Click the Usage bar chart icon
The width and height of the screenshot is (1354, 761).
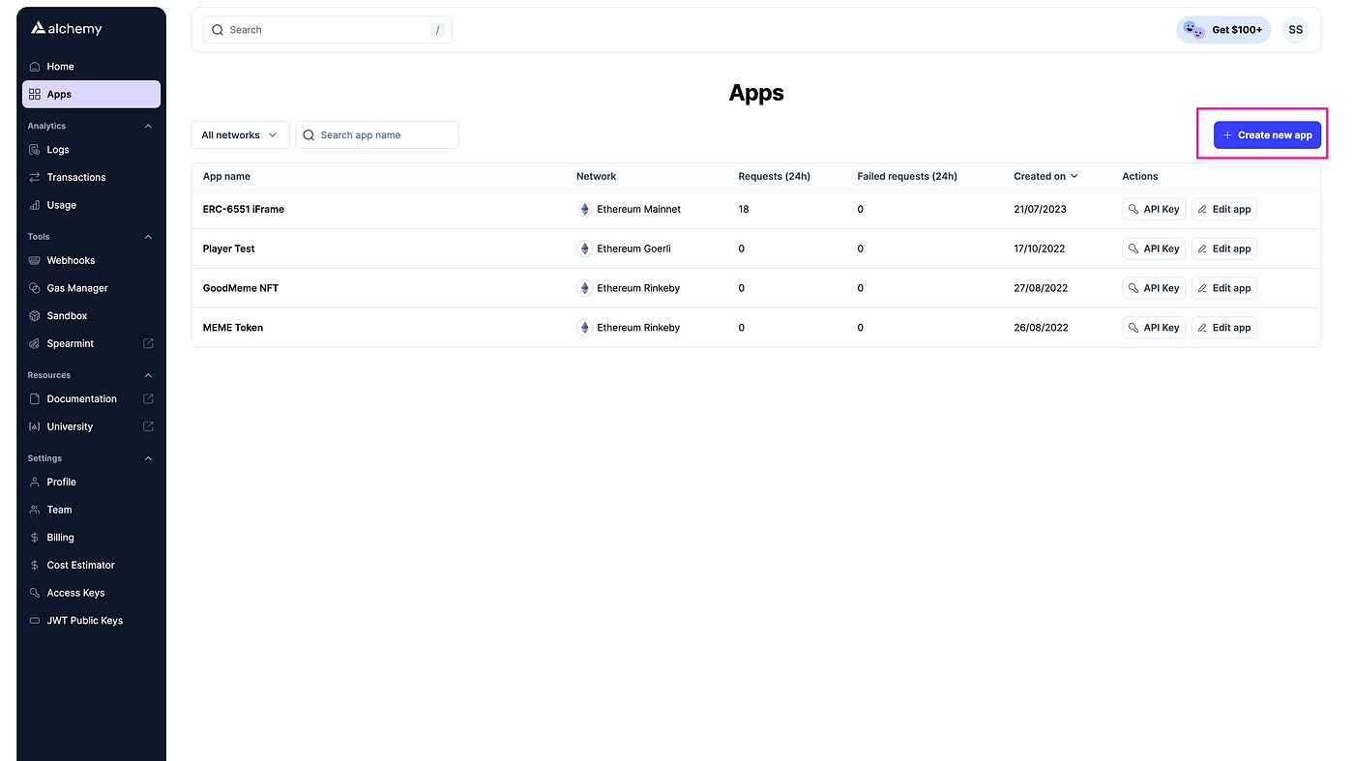[x=35, y=205]
